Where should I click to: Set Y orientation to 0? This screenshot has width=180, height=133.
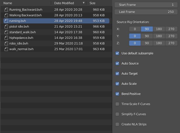coord(135,36)
